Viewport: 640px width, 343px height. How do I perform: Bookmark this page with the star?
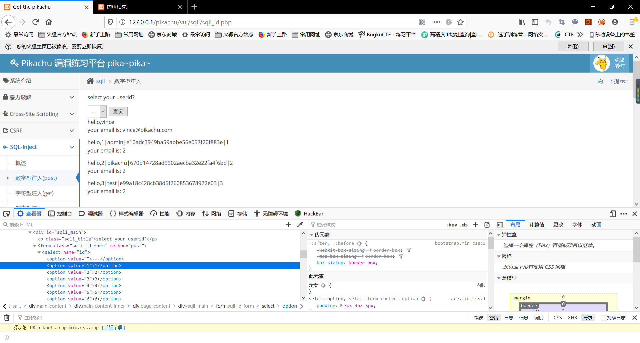(460, 22)
